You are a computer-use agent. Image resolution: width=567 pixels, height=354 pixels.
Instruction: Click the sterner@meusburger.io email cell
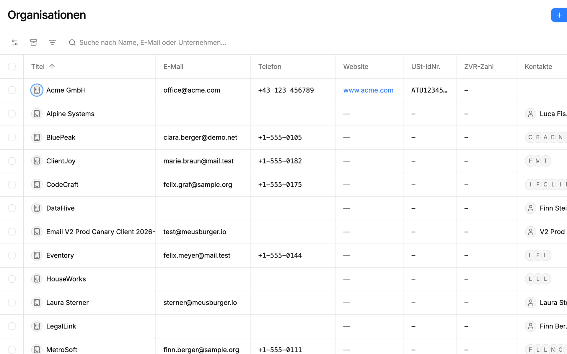203,303
